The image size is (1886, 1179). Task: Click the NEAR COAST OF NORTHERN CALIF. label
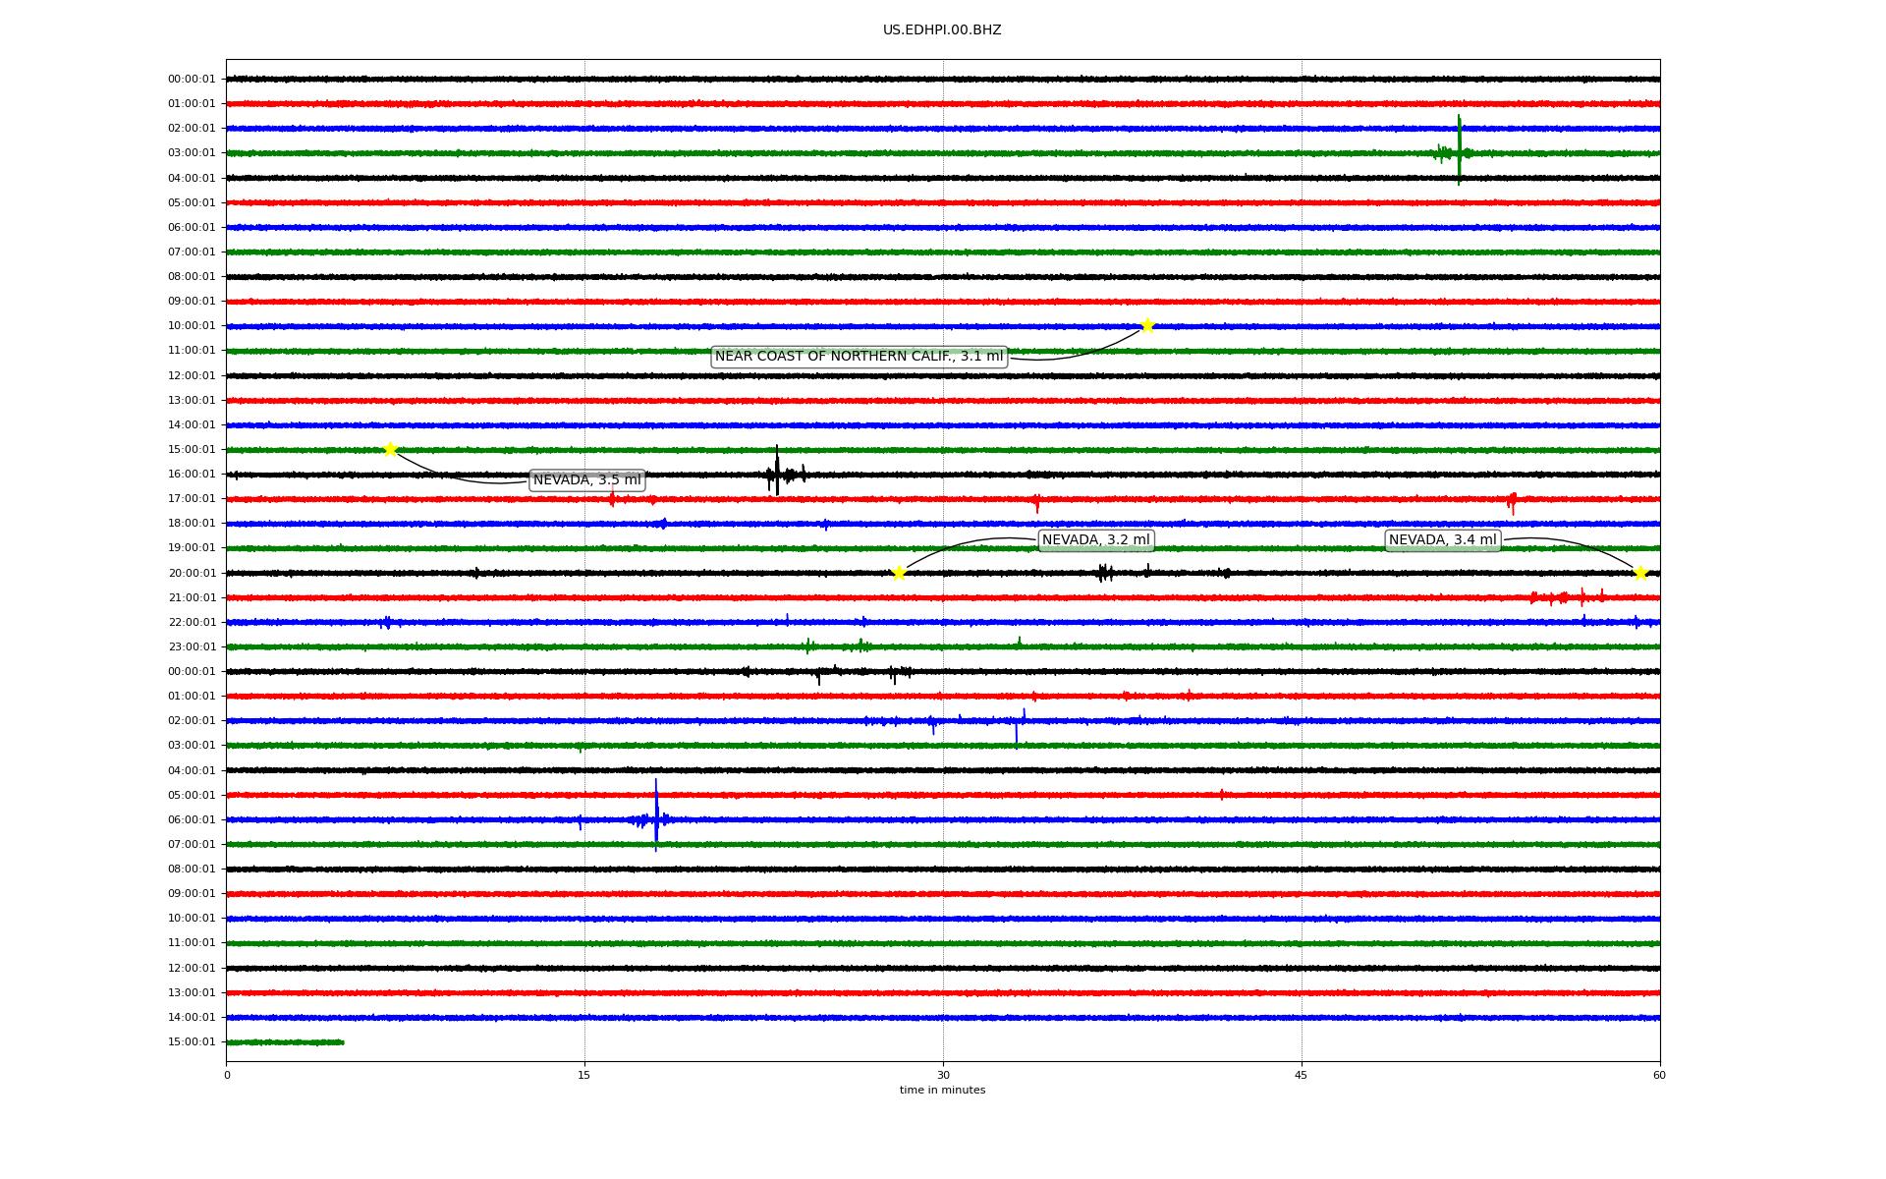click(x=859, y=357)
